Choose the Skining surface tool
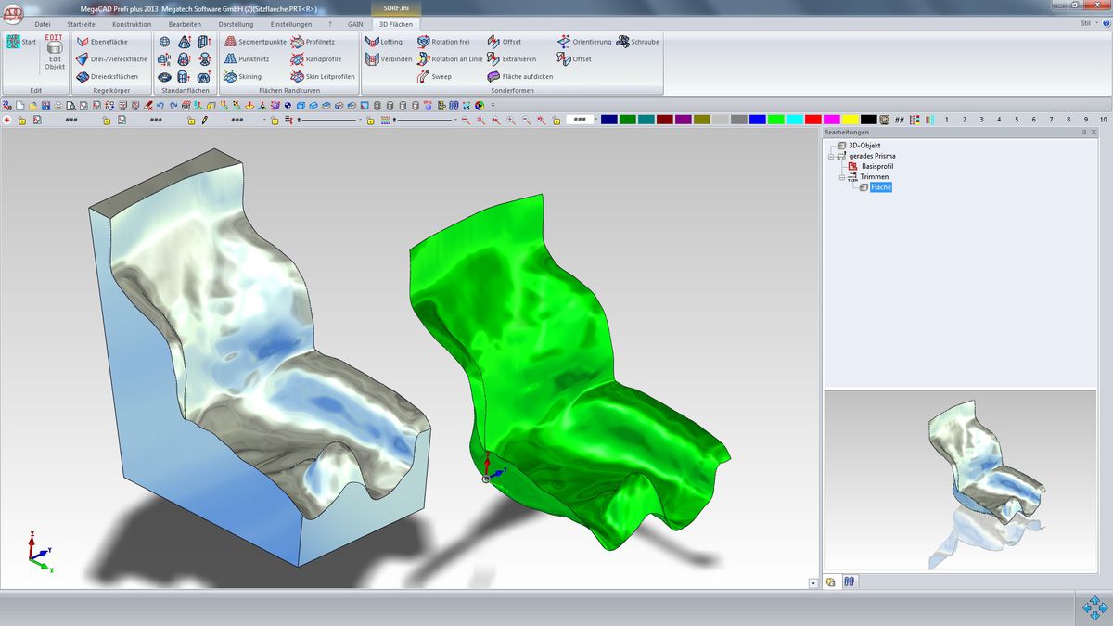The width and height of the screenshot is (1113, 626). tap(243, 76)
